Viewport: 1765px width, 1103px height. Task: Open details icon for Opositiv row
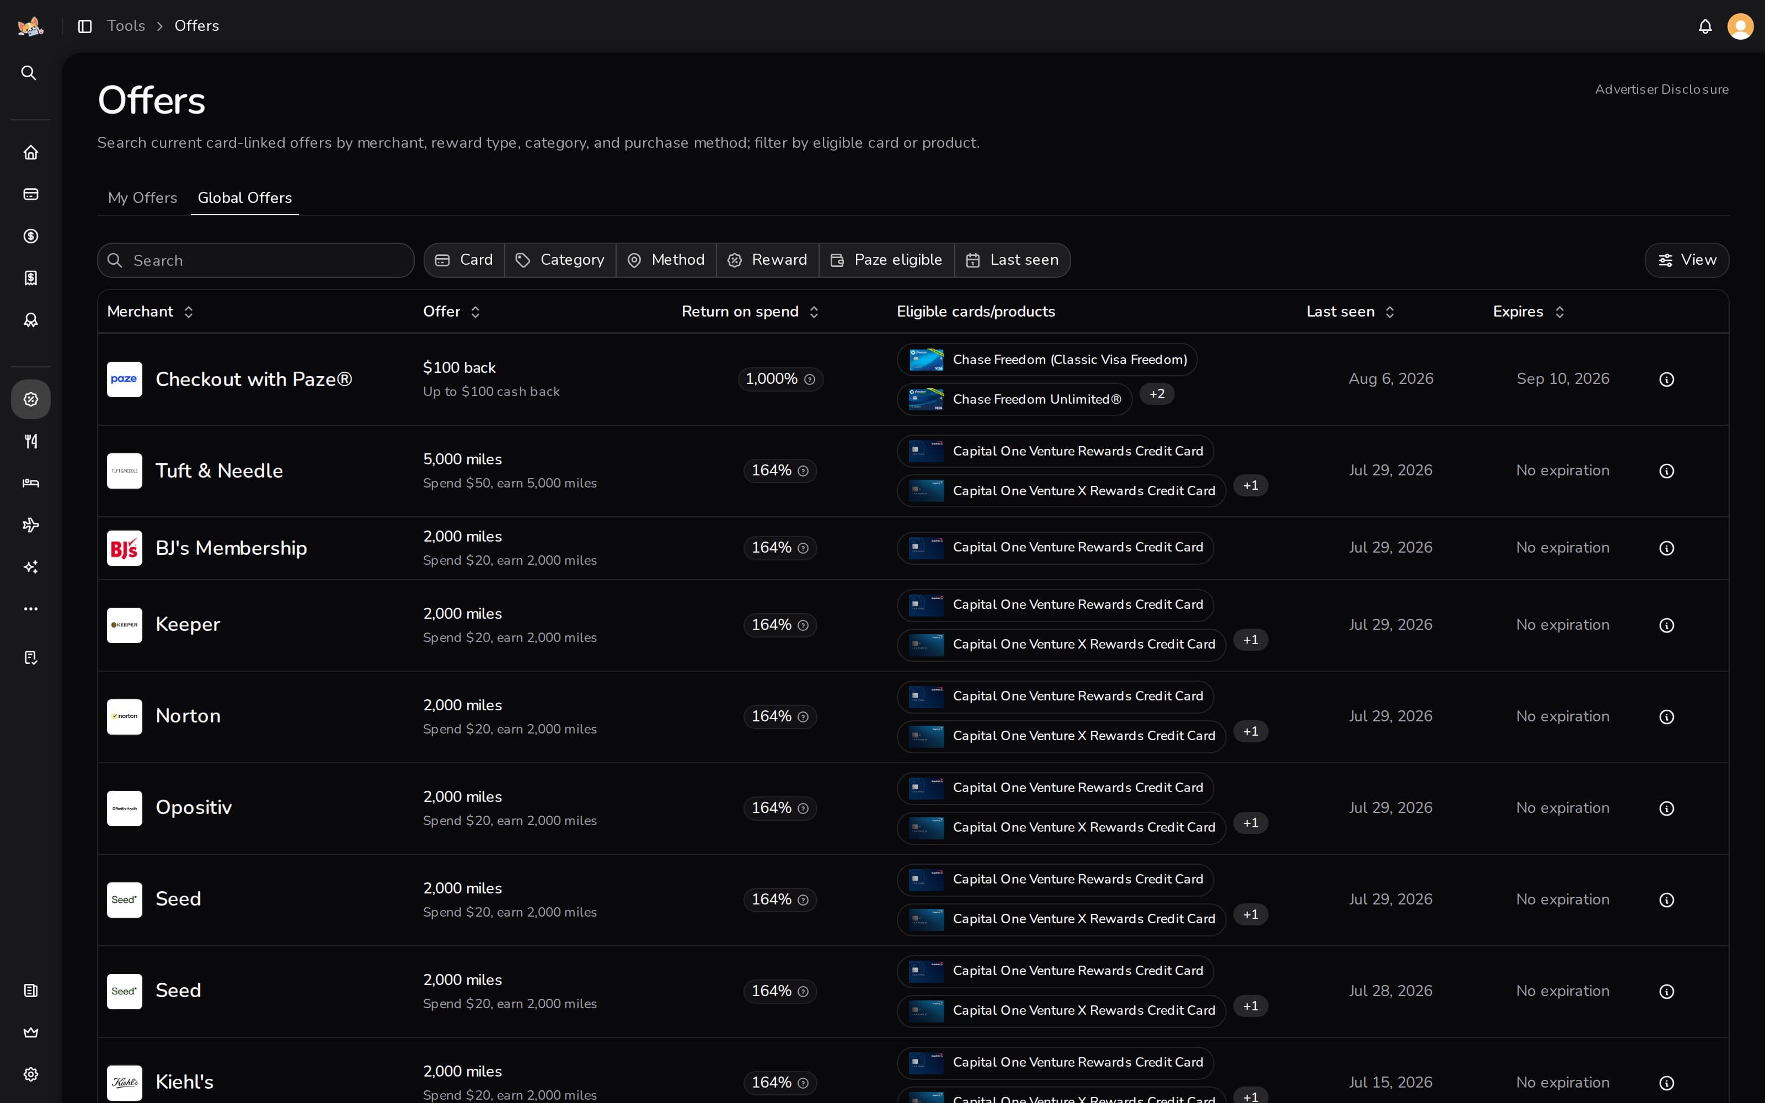1666,809
